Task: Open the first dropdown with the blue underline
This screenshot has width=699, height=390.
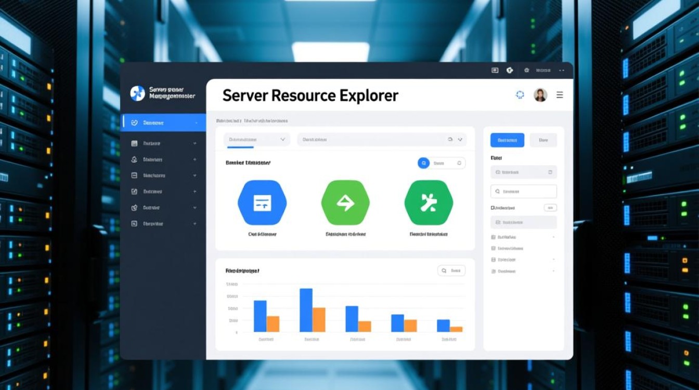Action: [257, 139]
